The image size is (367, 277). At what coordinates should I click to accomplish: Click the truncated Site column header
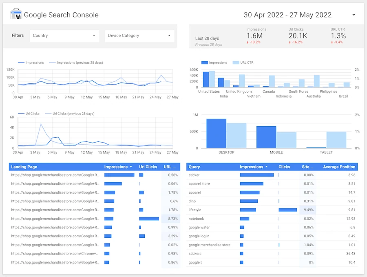(307, 167)
